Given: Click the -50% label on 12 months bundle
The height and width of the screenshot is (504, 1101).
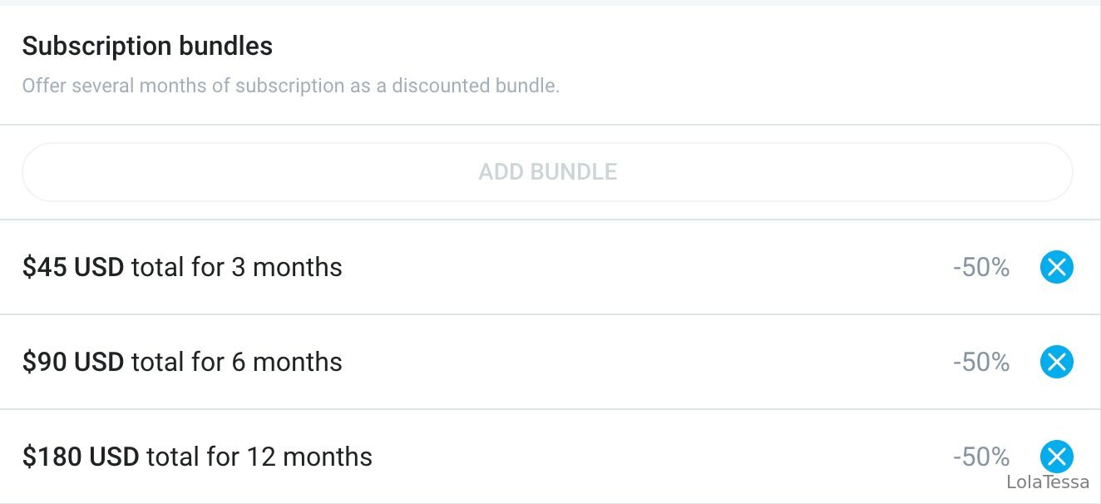Looking at the screenshot, I should (x=981, y=457).
